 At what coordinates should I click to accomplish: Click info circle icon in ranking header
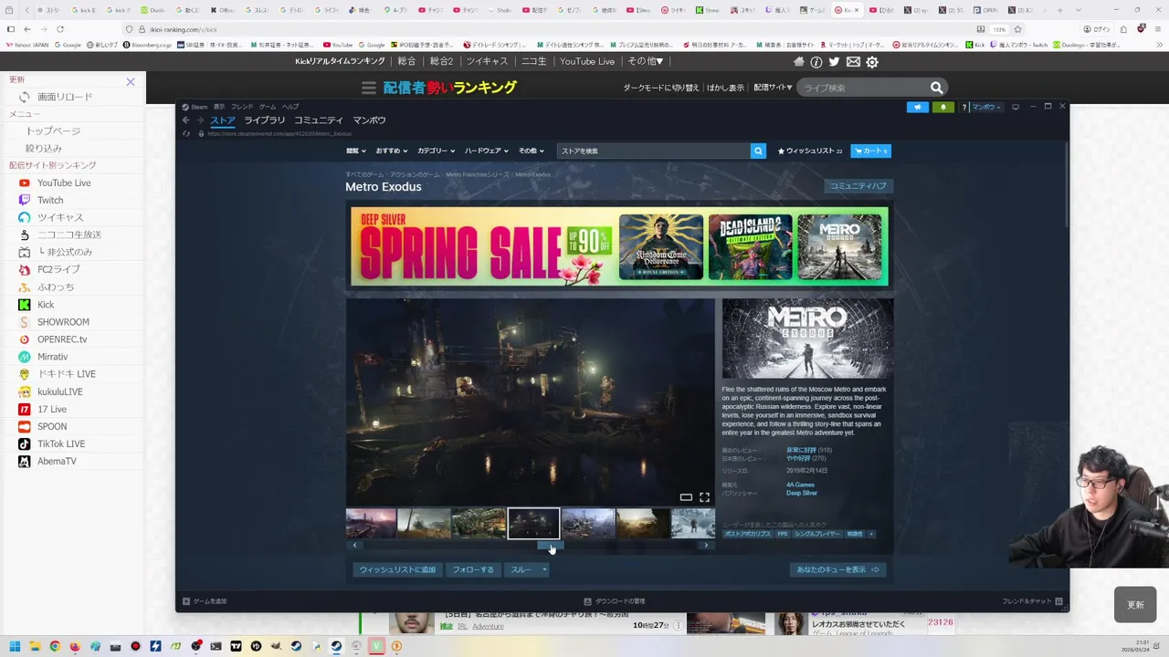(x=816, y=62)
